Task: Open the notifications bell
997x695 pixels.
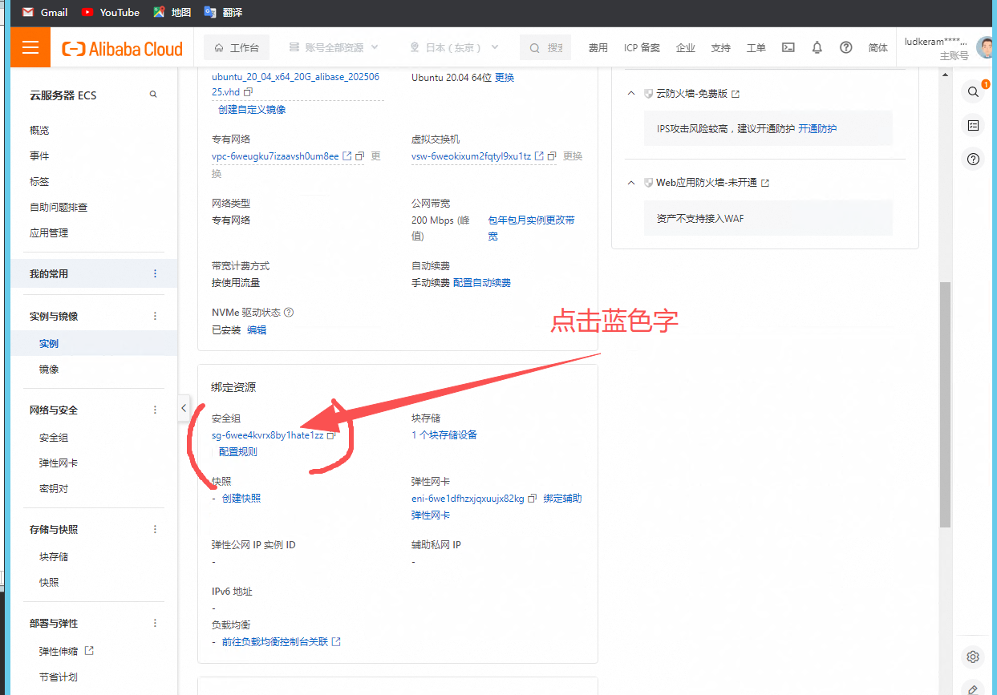Action: (x=817, y=47)
